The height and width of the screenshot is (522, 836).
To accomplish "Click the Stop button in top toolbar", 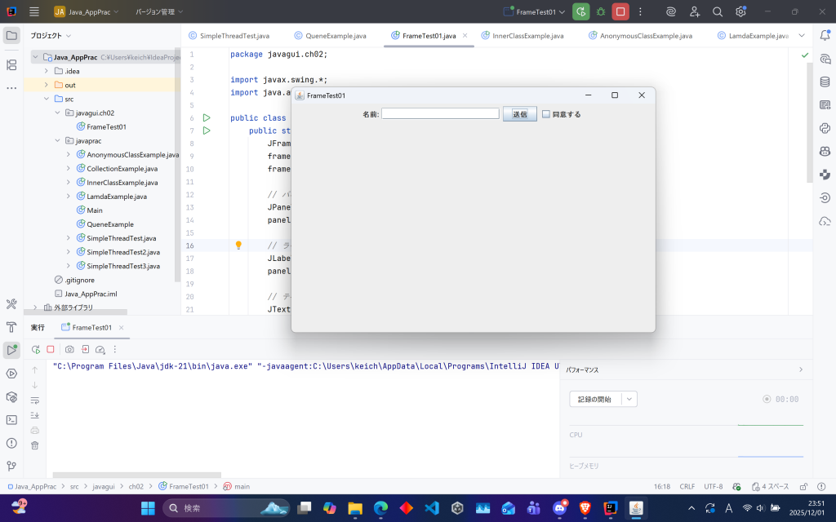I will tap(620, 12).
